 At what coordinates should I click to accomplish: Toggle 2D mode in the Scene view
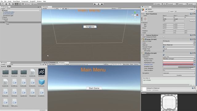pyautogui.click(x=57, y=9)
